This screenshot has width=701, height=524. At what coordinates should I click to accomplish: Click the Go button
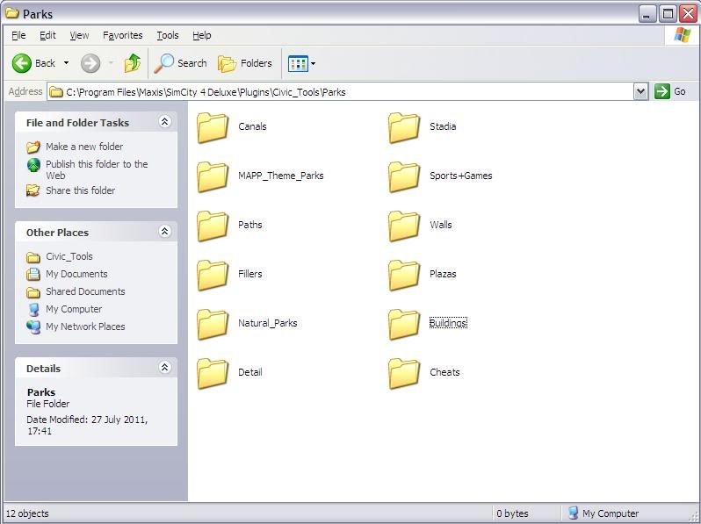coord(670,91)
